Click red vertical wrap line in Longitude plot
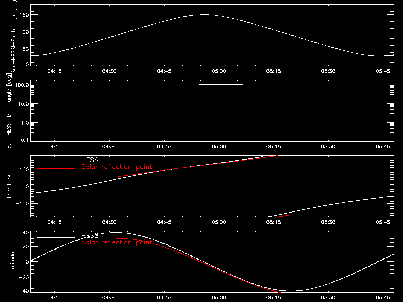403x302 pixels. [x=278, y=186]
